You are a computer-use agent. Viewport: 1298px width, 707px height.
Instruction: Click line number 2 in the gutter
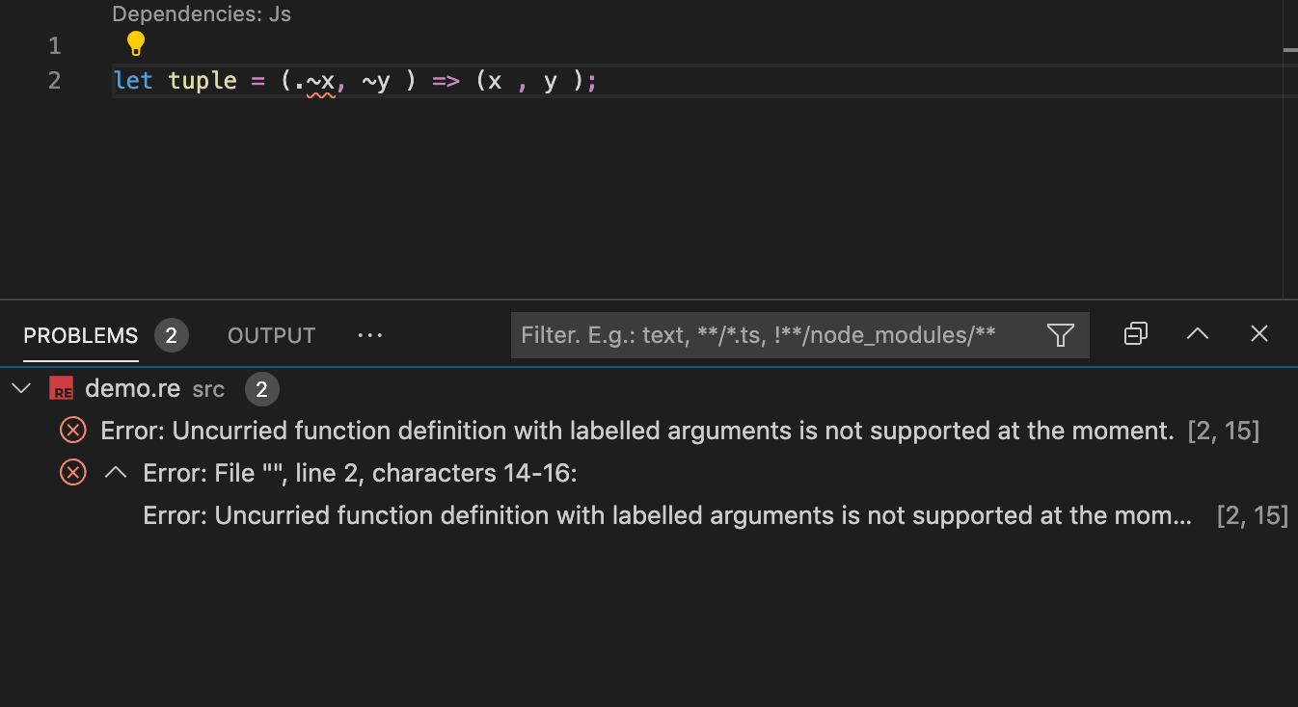point(54,81)
